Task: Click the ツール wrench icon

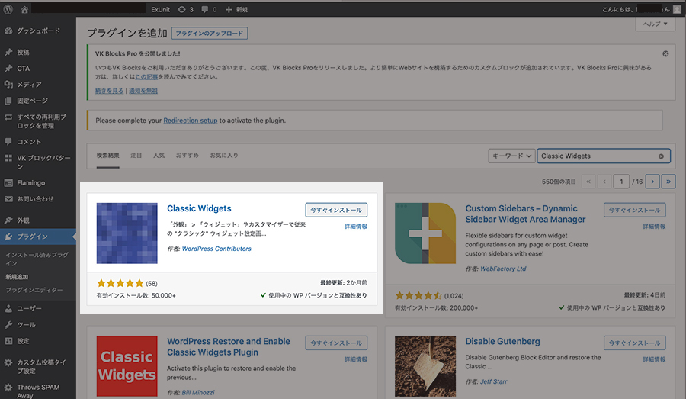Action: [8, 324]
